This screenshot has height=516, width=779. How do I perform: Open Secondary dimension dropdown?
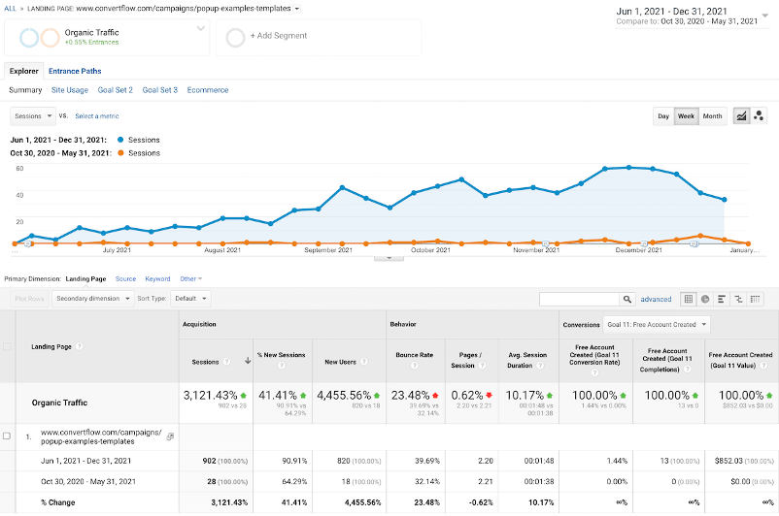coord(93,299)
